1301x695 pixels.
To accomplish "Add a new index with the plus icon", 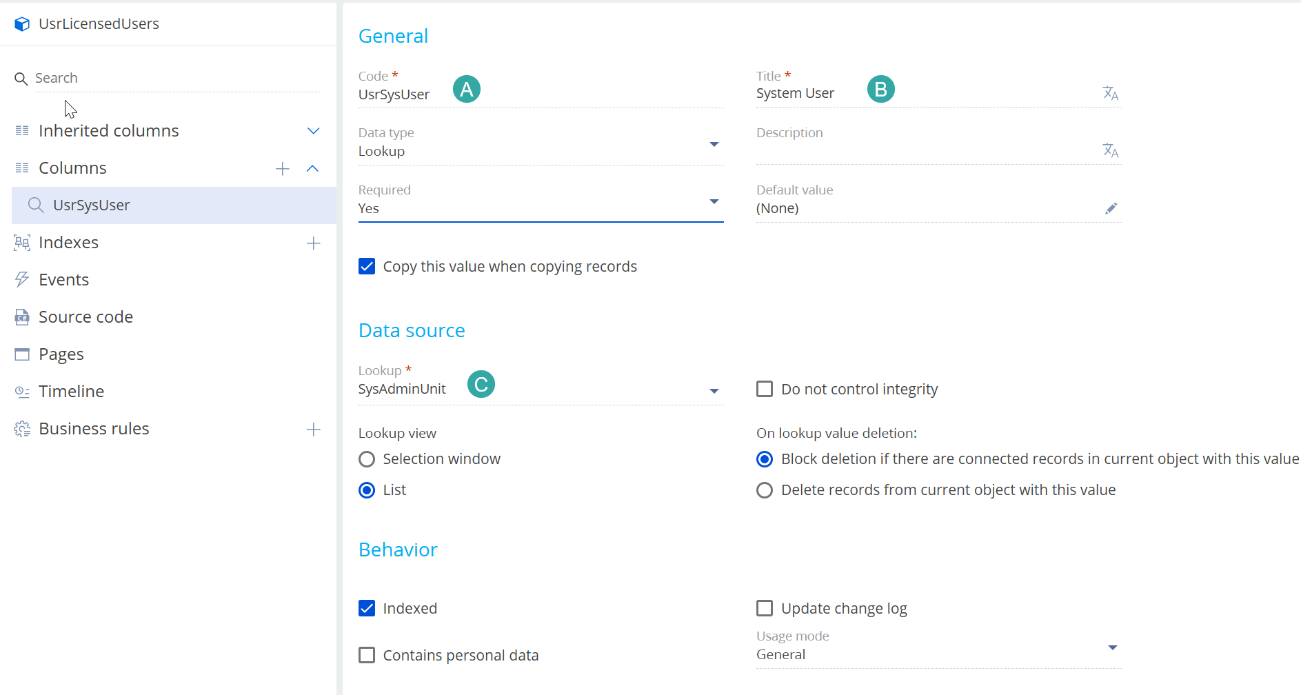I will pyautogui.click(x=313, y=243).
